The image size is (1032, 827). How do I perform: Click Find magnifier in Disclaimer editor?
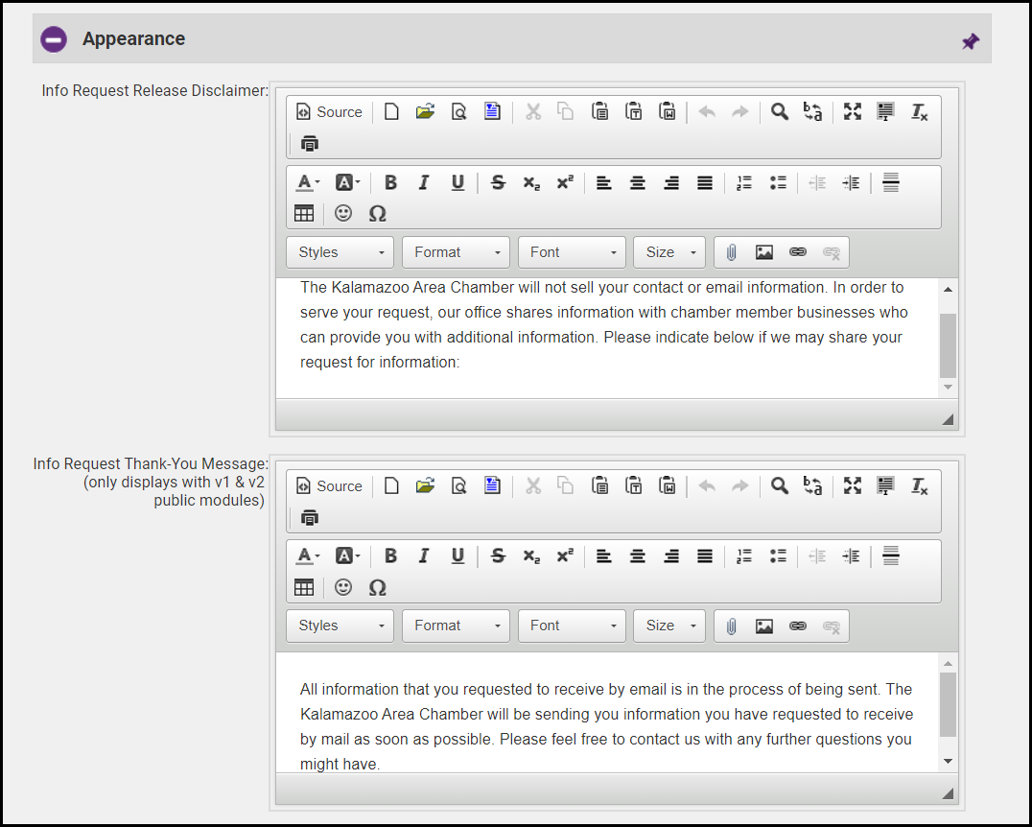[779, 112]
